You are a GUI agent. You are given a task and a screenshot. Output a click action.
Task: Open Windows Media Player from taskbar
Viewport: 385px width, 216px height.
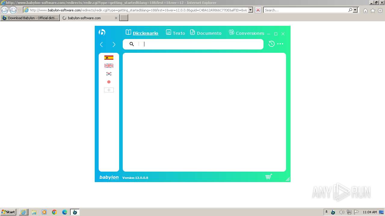click(x=44, y=212)
